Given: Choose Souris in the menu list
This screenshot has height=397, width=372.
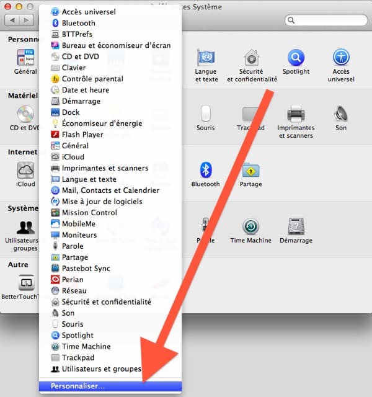Looking at the screenshot, I should click(110, 324).
